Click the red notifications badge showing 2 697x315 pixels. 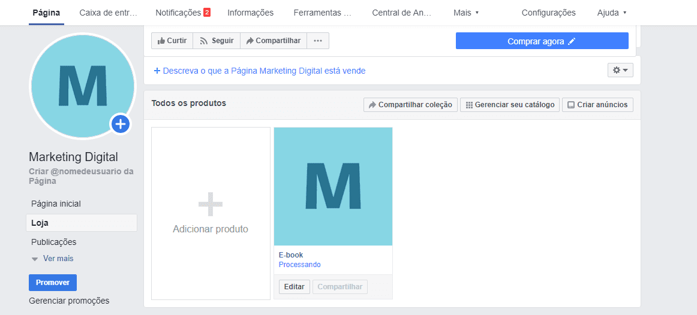pos(207,13)
